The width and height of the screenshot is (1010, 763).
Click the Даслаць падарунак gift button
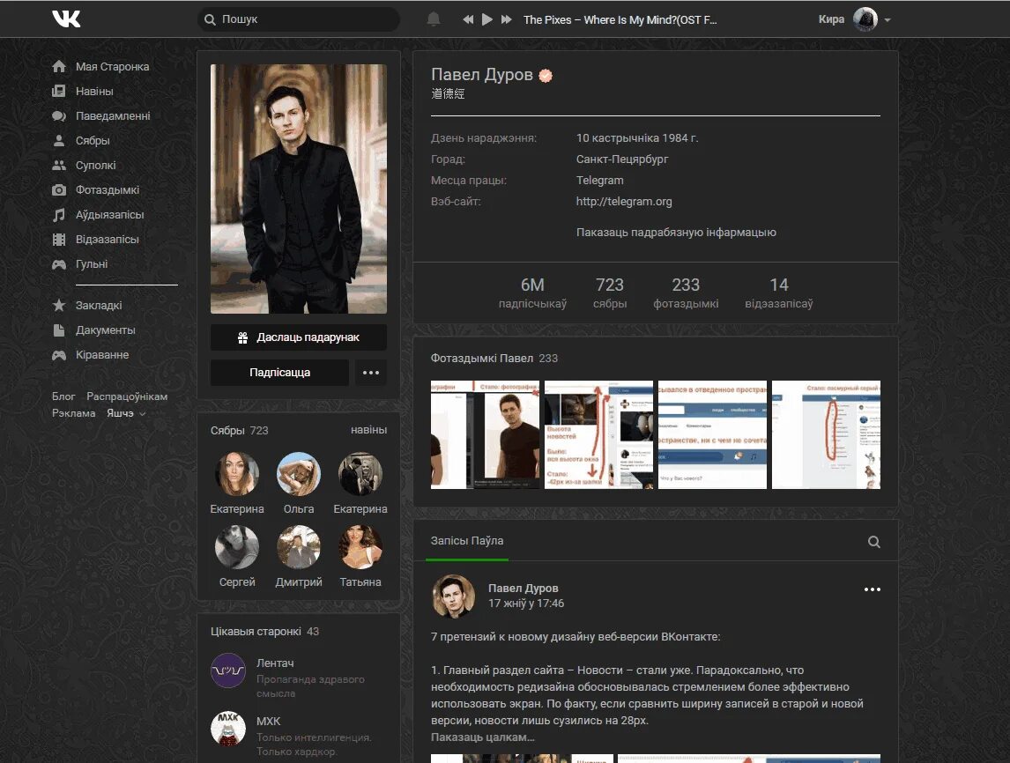click(x=298, y=337)
